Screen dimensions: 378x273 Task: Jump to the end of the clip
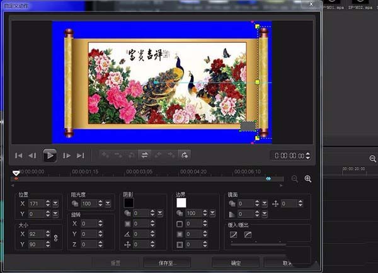[x=80, y=156]
